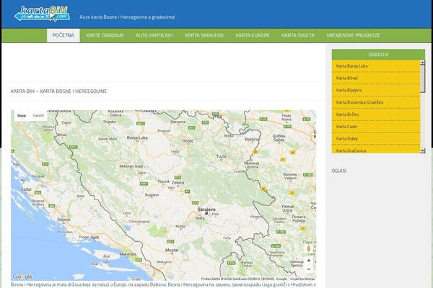433x288 pixels.
Task: Click the kartaBiH.com logo
Action: [43, 14]
